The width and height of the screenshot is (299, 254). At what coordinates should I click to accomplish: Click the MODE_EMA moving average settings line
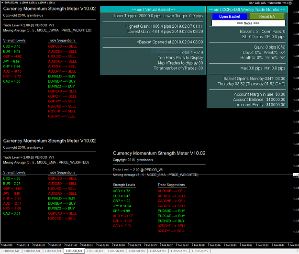[46, 163]
